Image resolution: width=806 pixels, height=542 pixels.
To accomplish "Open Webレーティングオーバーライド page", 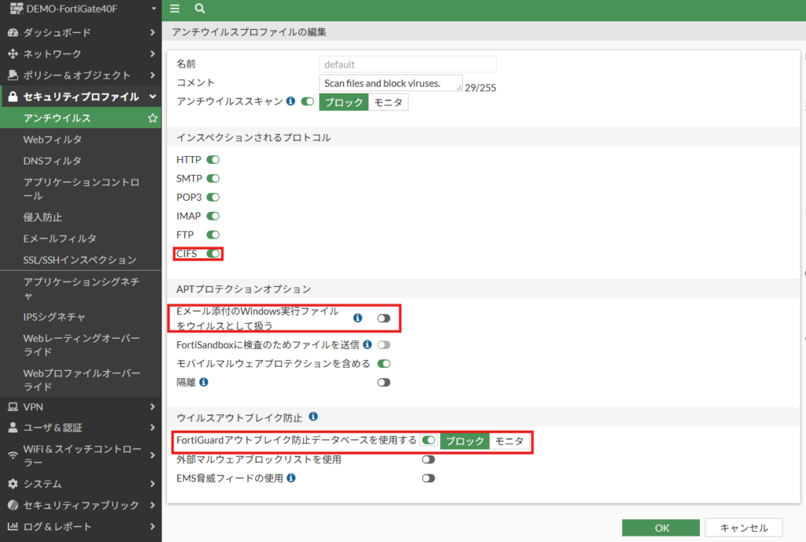I will pyautogui.click(x=81, y=344).
